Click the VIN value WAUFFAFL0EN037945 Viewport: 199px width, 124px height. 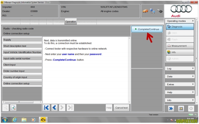[114, 7]
